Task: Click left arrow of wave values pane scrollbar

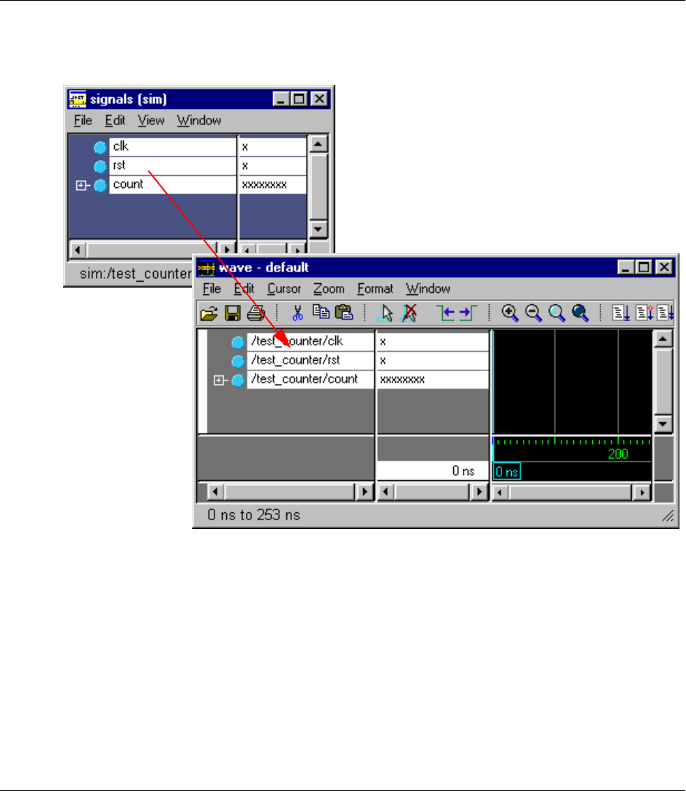Action: tap(386, 492)
